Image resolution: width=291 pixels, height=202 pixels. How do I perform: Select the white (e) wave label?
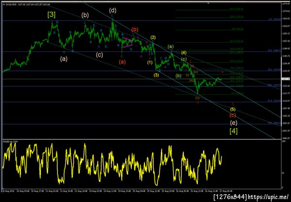[x=234, y=123]
